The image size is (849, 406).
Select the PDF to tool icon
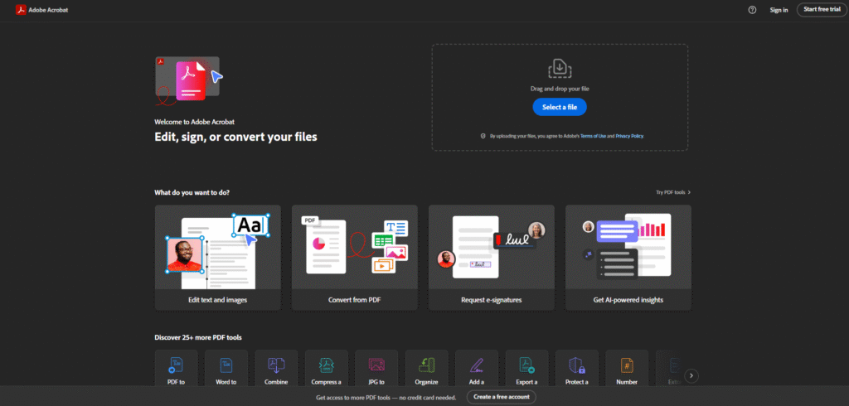pyautogui.click(x=176, y=365)
